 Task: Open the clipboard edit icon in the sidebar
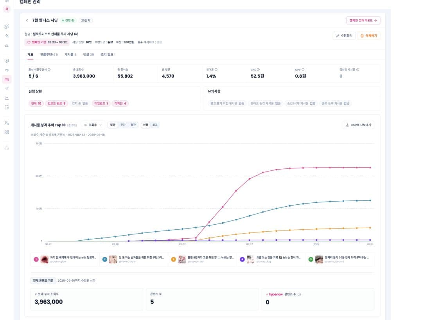(7, 107)
